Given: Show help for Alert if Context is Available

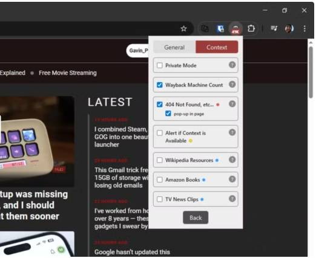Looking at the screenshot, I should [x=232, y=132].
